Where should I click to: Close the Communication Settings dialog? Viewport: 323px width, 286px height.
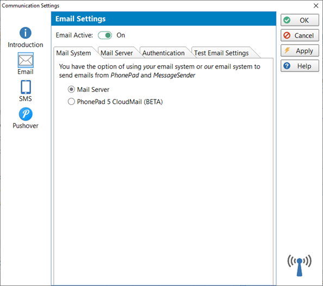(x=316, y=5)
